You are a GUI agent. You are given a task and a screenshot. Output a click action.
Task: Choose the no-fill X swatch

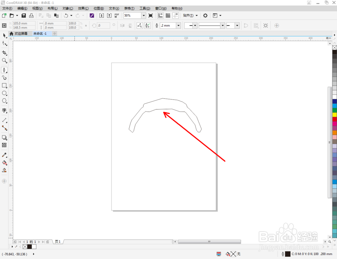click(335, 48)
